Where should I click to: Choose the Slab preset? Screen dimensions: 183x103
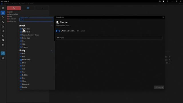(23, 44)
